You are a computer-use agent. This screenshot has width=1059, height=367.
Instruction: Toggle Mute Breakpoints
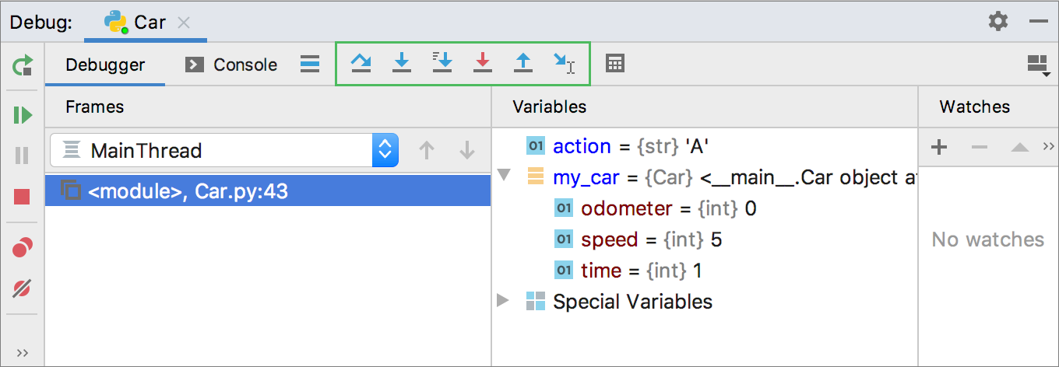[x=22, y=289]
